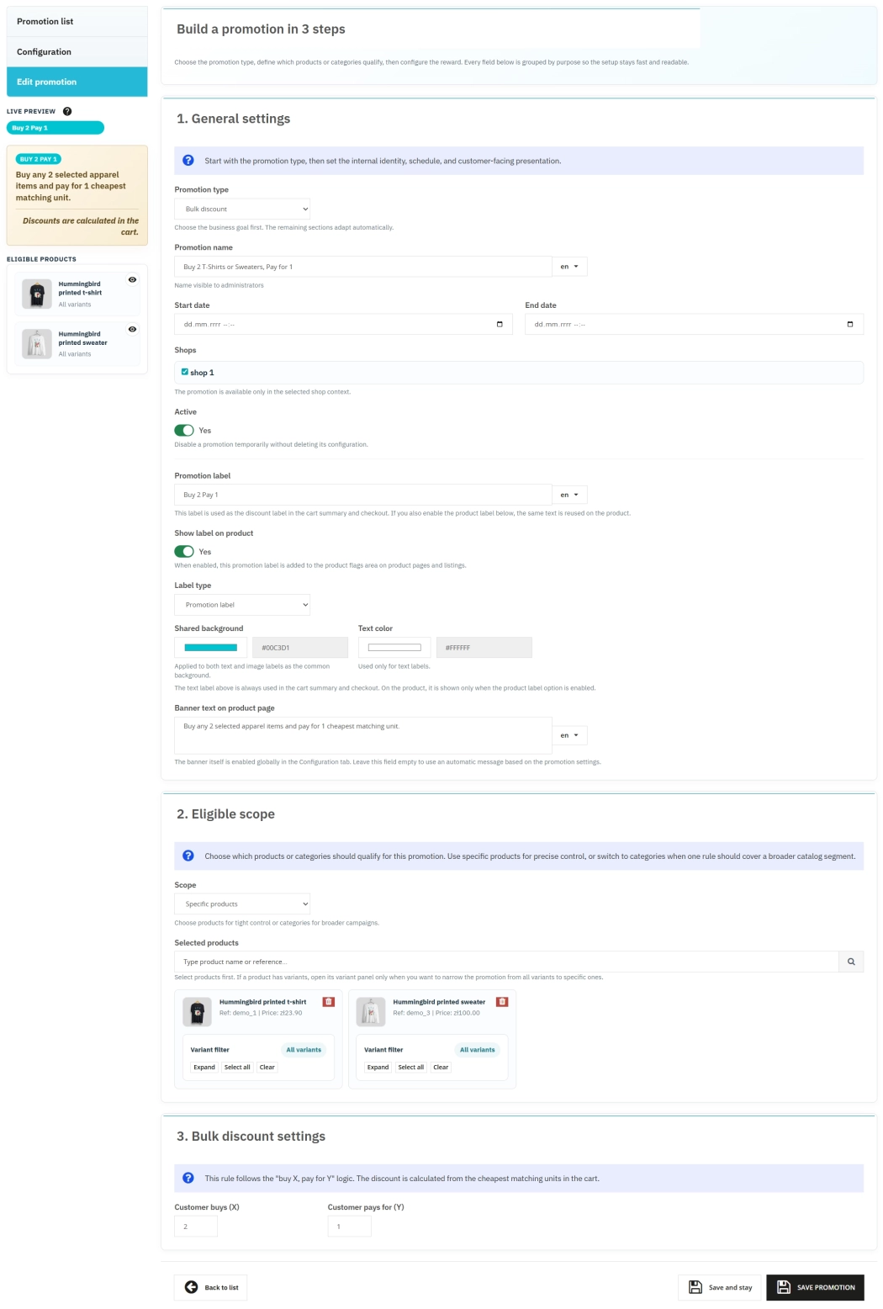883x1309 pixels.
Task: Delete Hummingbird printed t-shirt via trash icon
Action: (x=327, y=1001)
